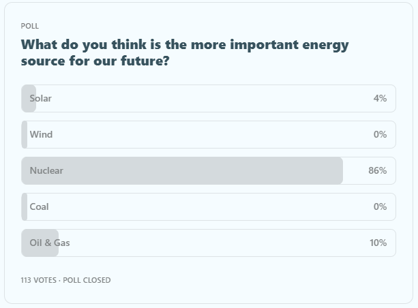
Task: Click the thin gray Coal bar sliver
Action: click(25, 206)
